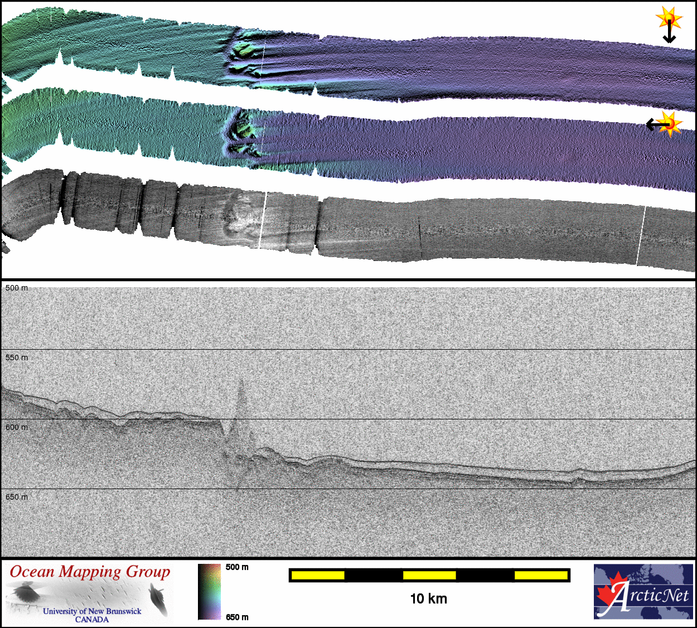This screenshot has width=697, height=628.
Task: Click the depth color gradient legend bar
Action: click(x=209, y=592)
